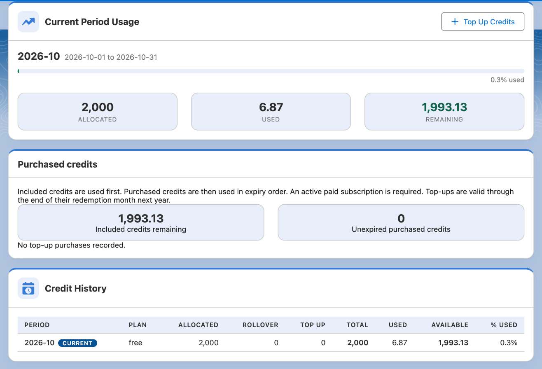Select the "2026-10" period heading above the progress bar
Screen dimensions: 542x369
tap(39, 56)
